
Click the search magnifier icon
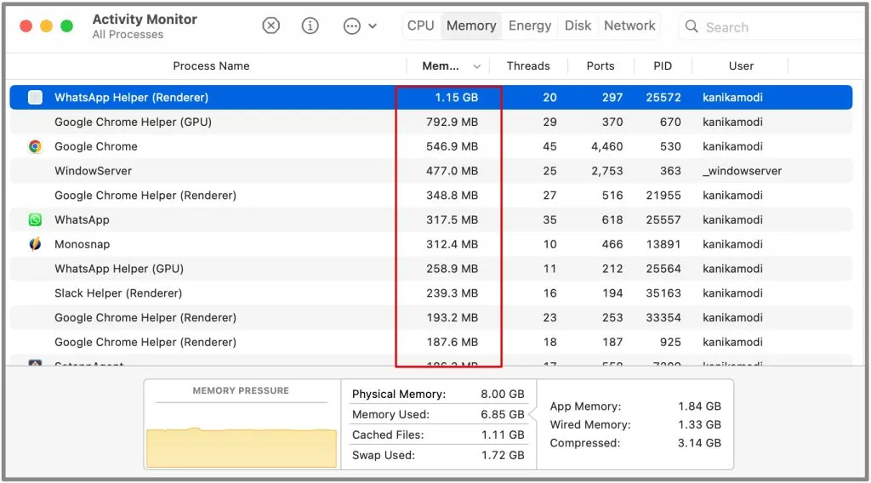click(692, 26)
